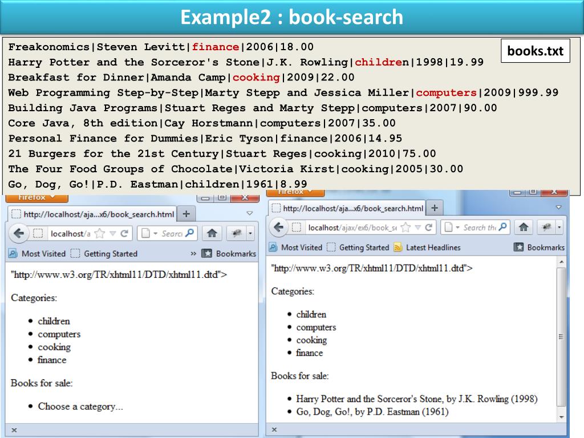Click 'Go, Dog, Go!' result in right window
The height and width of the screenshot is (438, 584).
pyautogui.click(x=372, y=412)
